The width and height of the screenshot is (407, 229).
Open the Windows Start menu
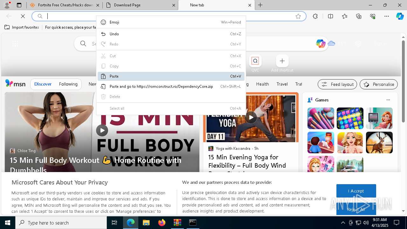coord(8,223)
